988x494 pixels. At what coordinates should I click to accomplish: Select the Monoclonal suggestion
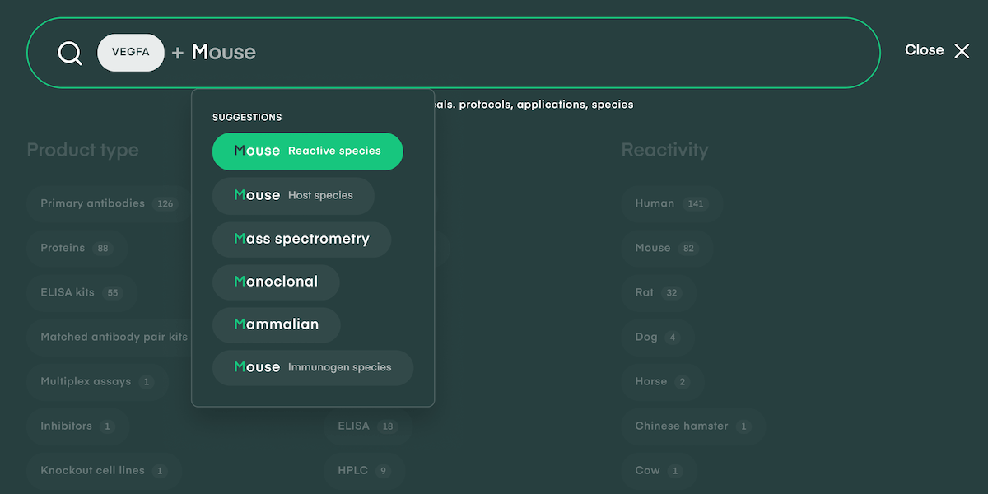point(276,282)
